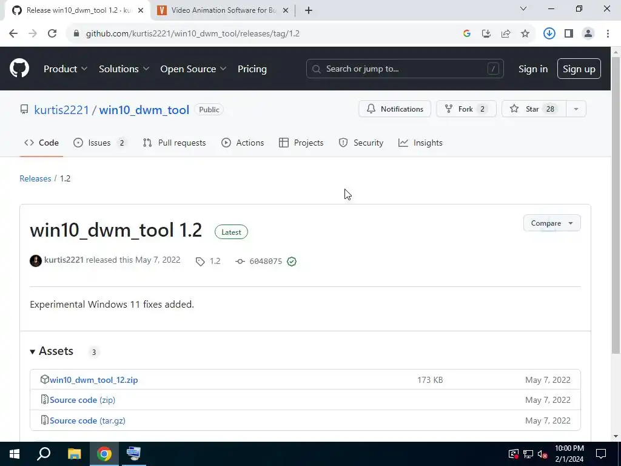The width and height of the screenshot is (621, 466).
Task: Go back using browser back arrow
Action: (x=13, y=34)
